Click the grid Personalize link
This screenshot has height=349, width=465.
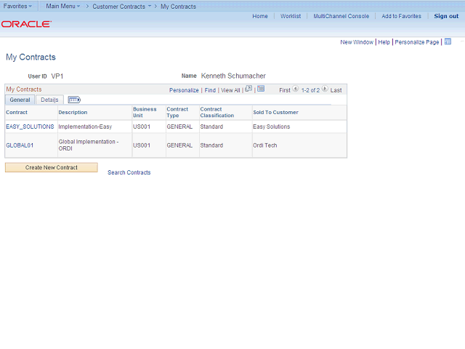[x=184, y=90]
